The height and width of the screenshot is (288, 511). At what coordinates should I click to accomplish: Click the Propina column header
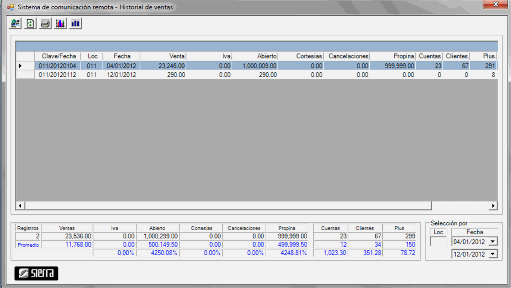pyautogui.click(x=393, y=56)
